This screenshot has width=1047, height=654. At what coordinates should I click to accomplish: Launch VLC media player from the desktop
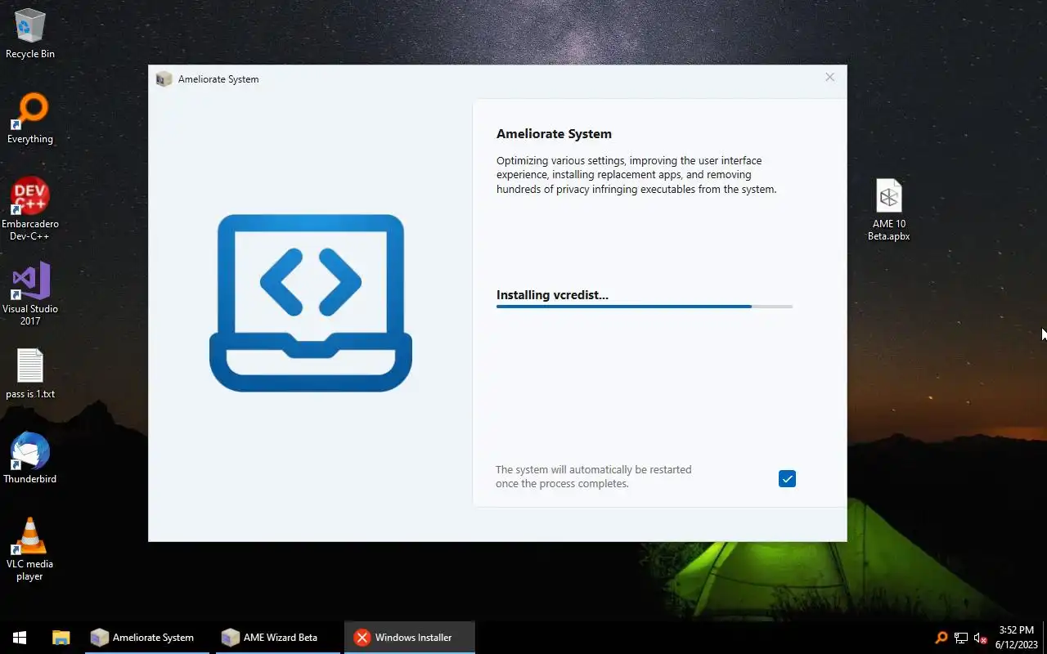click(x=30, y=549)
